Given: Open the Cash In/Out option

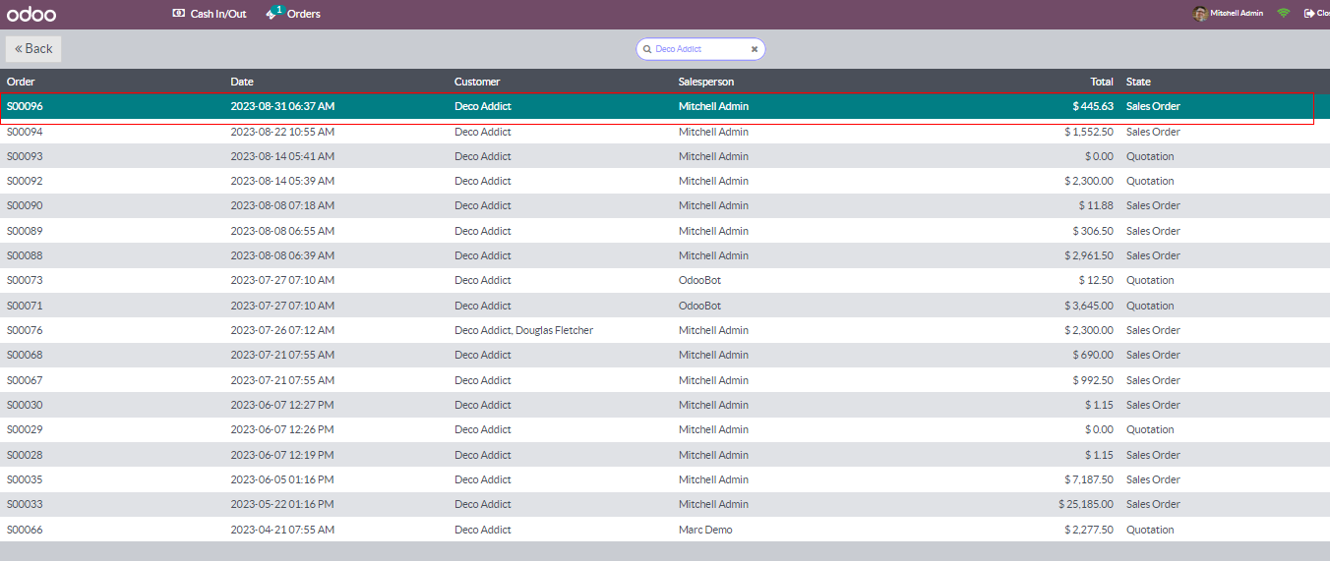Looking at the screenshot, I should [209, 14].
